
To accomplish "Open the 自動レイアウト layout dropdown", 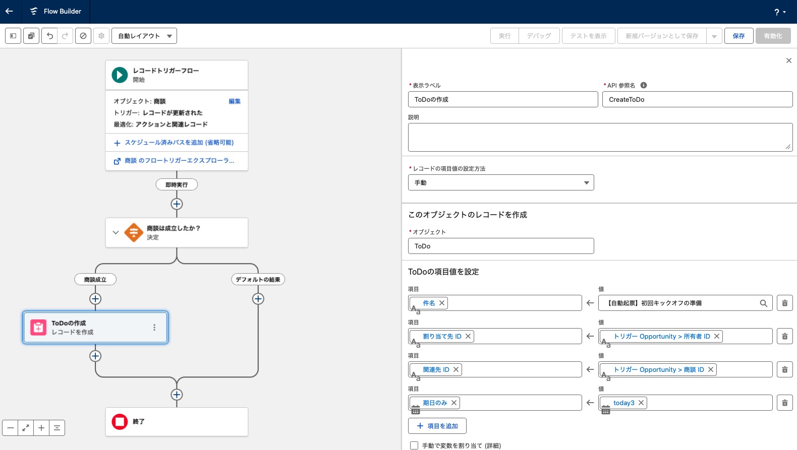I will [x=144, y=36].
